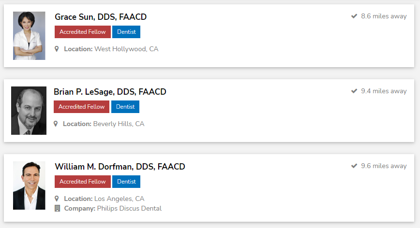Open Brian P. LeSage's profile photo
This screenshot has width=420, height=228.
pos(29,111)
